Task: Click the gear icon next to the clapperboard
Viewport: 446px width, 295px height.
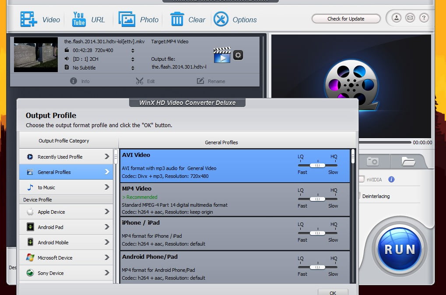Action: point(237,55)
